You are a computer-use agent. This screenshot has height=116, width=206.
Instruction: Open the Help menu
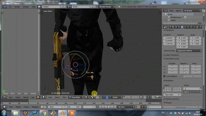(33, 6)
